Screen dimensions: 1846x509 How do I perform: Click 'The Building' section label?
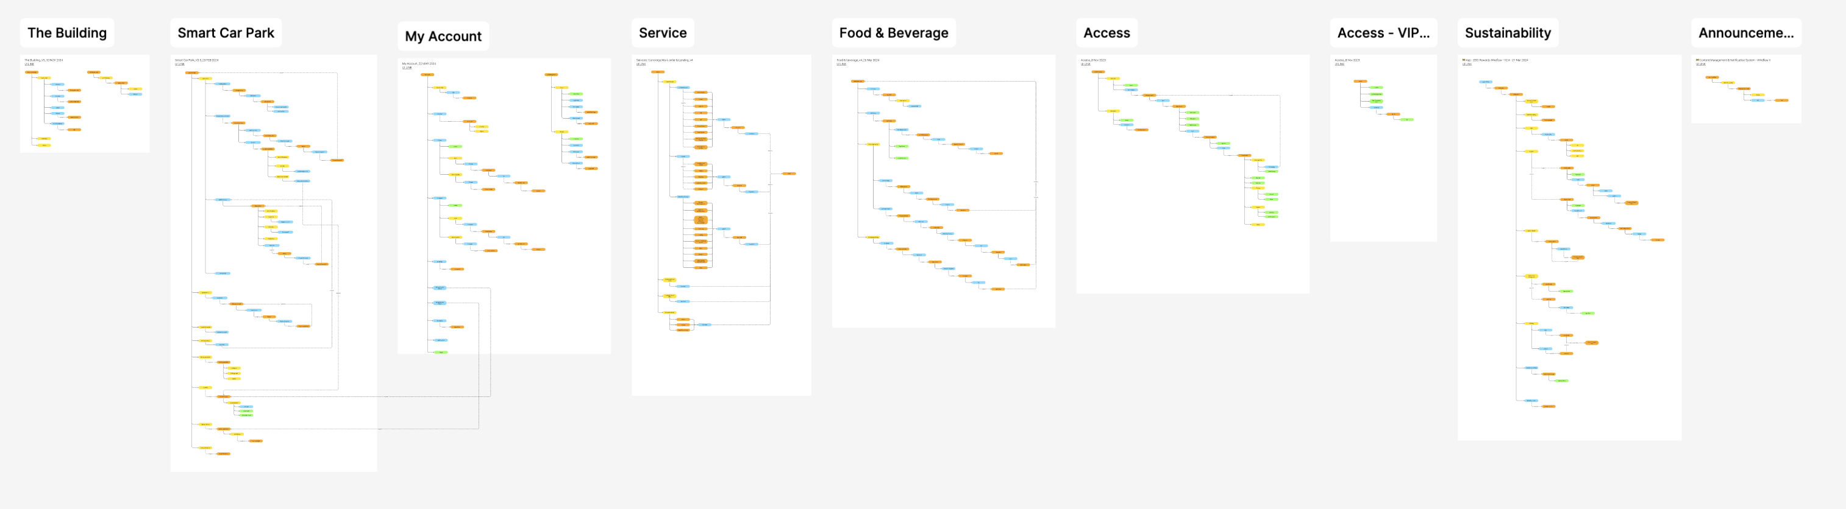(x=66, y=33)
